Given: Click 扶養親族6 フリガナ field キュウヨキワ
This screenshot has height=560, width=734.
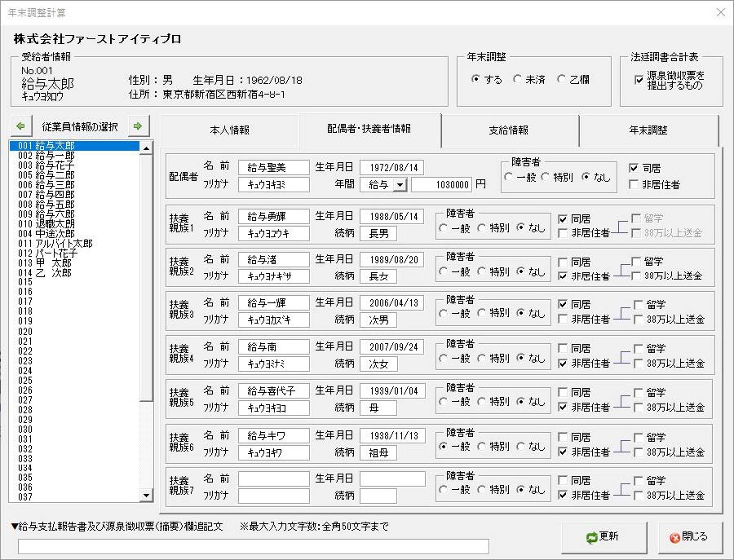Looking at the screenshot, I should [x=274, y=453].
